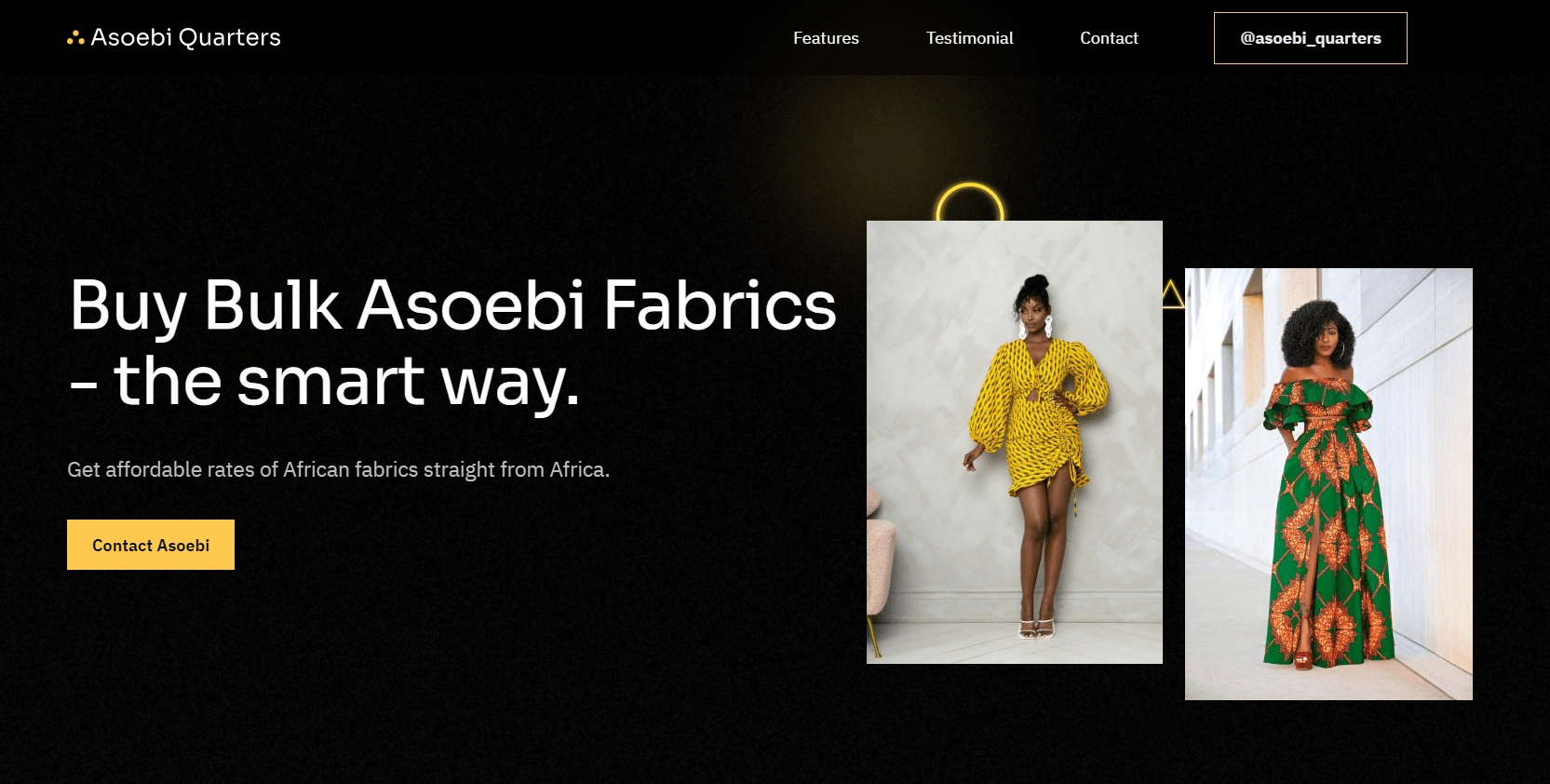The width and height of the screenshot is (1550, 784).
Task: Click the three-dot logo icon
Action: 75,38
